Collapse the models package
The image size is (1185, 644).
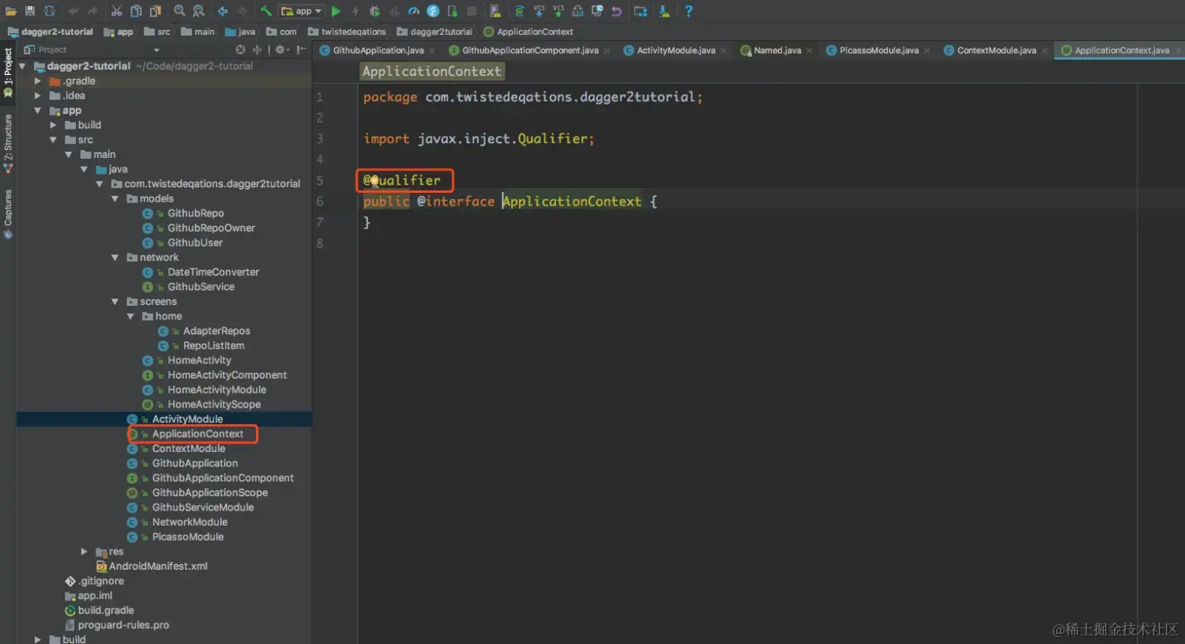click(x=115, y=199)
